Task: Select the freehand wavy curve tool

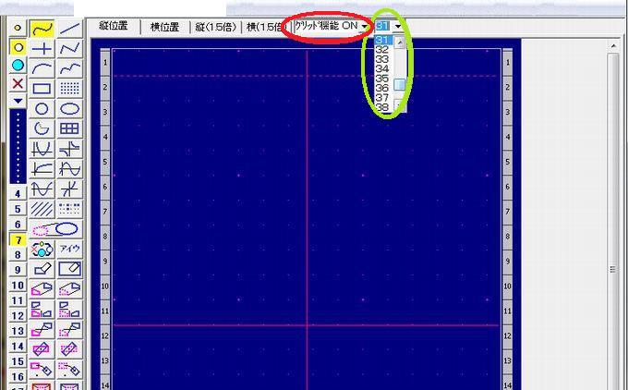Action: 42,29
